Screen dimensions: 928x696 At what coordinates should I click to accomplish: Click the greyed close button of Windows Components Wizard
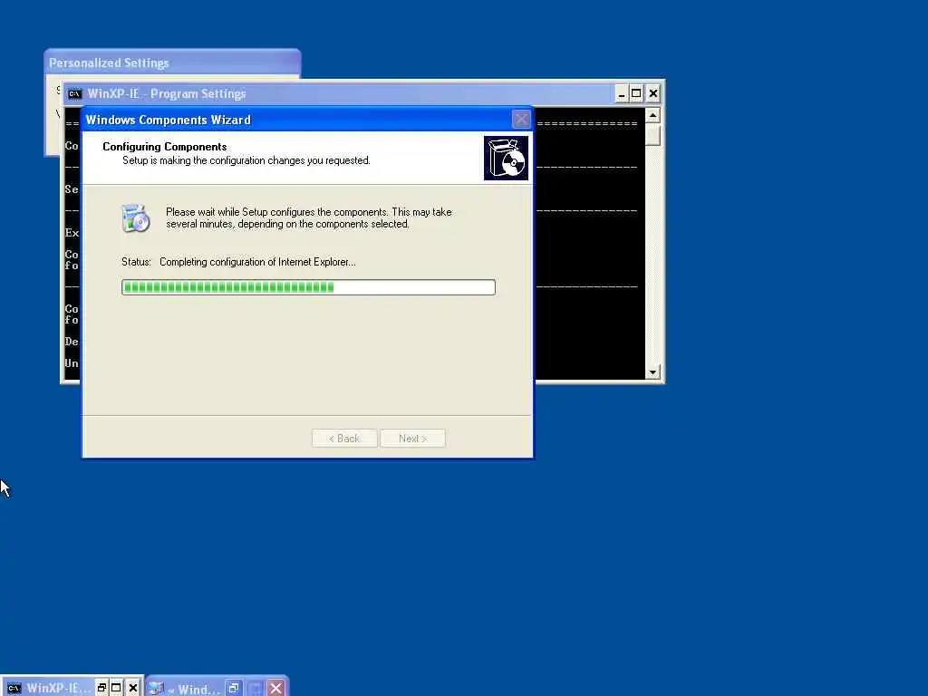pyautogui.click(x=521, y=120)
